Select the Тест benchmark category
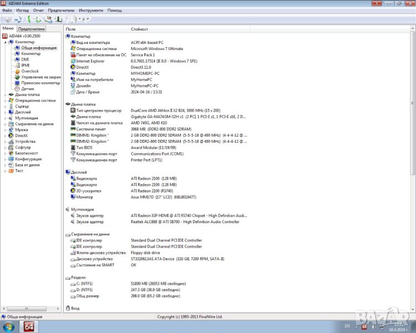This screenshot has height=333, width=416. click(19, 171)
